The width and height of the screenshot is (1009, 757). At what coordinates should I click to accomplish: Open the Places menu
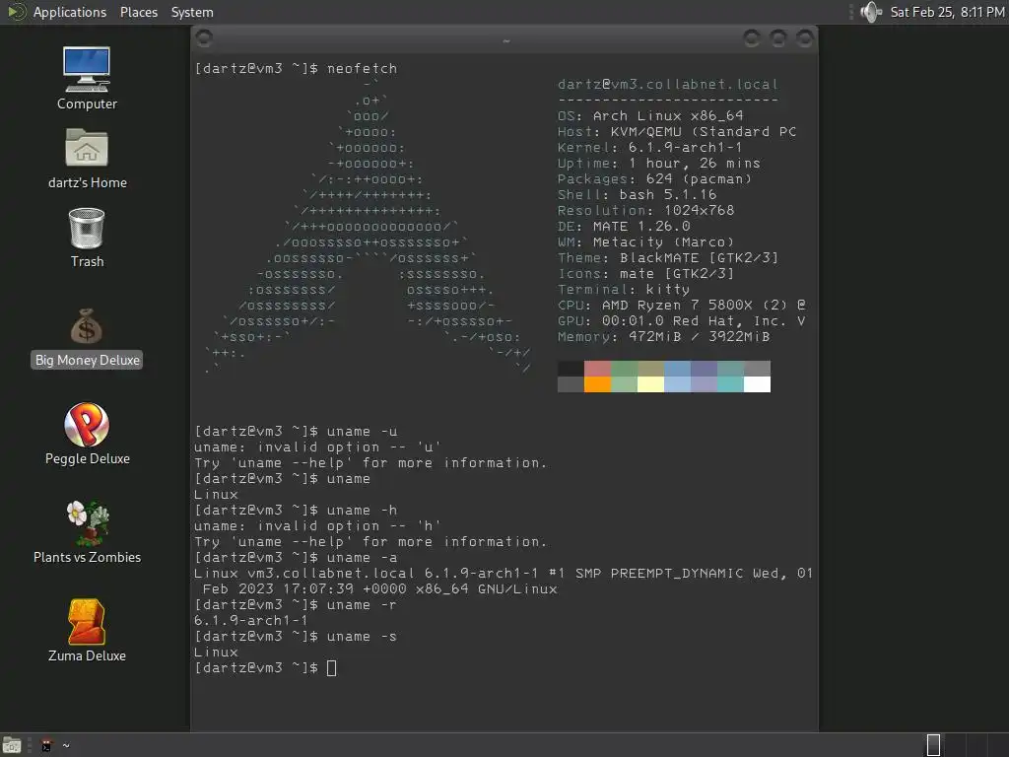[138, 12]
